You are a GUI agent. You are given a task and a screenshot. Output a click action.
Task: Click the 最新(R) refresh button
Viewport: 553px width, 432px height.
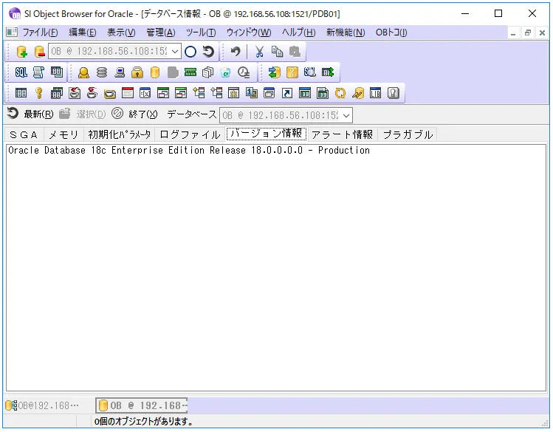(30, 114)
